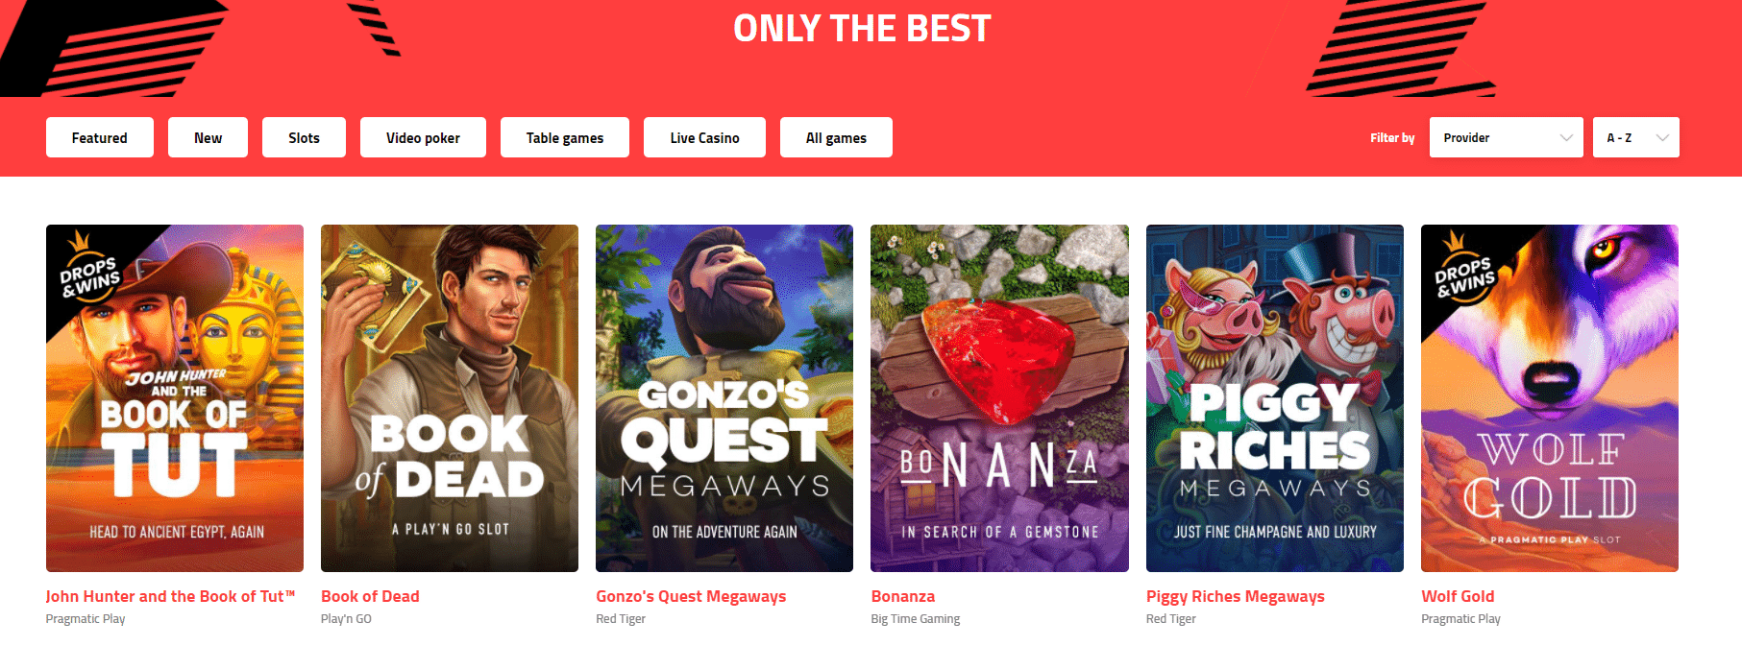Screen dimensions: 1742x646
Task: Go to Live Casino section
Action: tap(704, 137)
